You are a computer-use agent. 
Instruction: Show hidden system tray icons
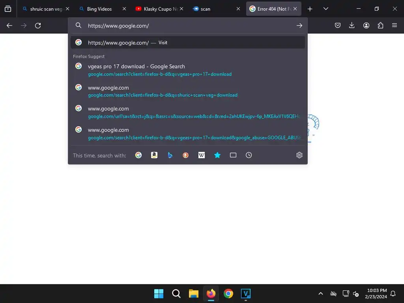(320, 294)
